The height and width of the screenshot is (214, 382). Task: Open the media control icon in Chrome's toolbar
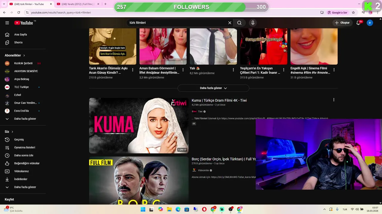click(x=363, y=12)
